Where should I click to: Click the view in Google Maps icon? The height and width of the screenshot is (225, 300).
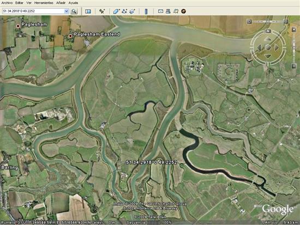pos(176,11)
